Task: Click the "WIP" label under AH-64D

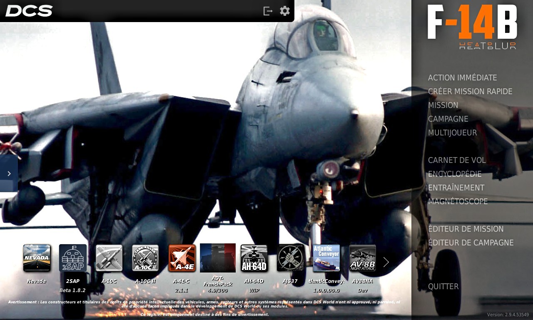Action: point(254,290)
